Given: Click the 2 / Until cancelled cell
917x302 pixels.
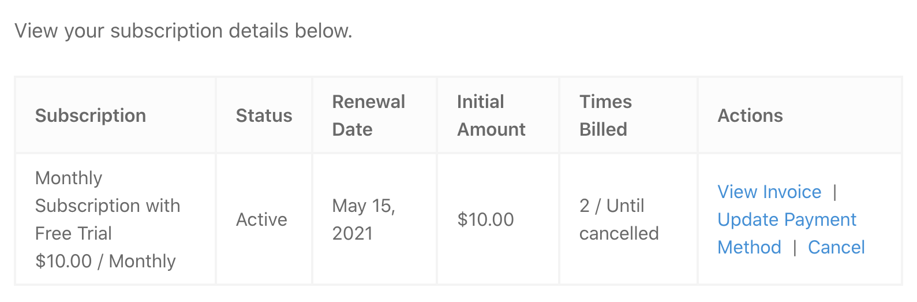Looking at the screenshot, I should (619, 219).
